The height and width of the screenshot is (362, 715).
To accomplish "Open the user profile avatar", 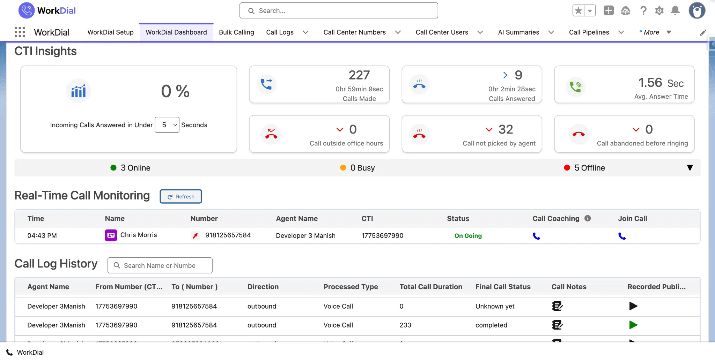I will coord(697,10).
